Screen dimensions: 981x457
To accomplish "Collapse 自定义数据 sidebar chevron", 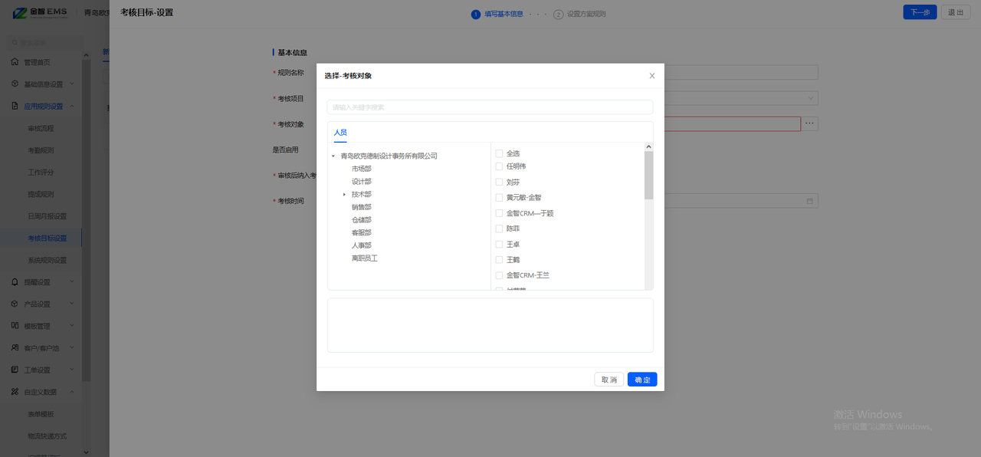I will tap(72, 392).
